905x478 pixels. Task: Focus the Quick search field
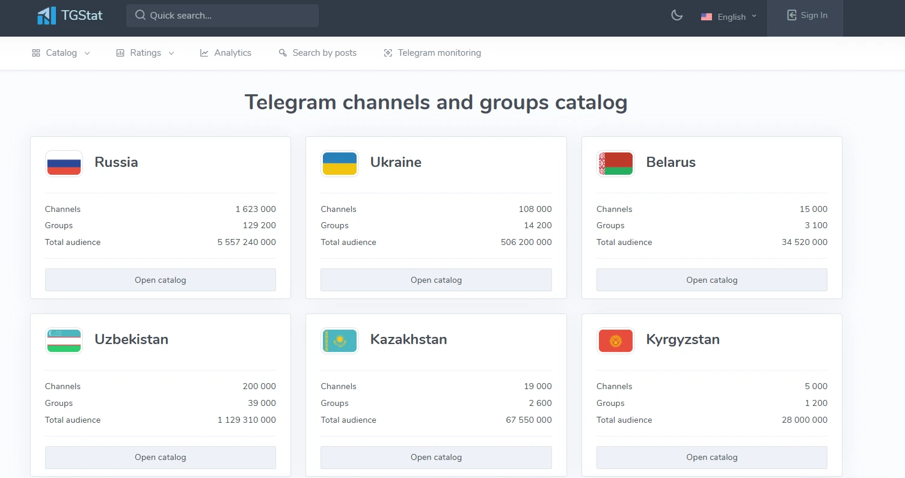coord(222,16)
